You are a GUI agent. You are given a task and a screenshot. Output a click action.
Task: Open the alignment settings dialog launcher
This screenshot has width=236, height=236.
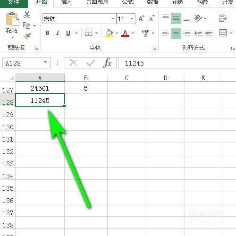click(233, 48)
